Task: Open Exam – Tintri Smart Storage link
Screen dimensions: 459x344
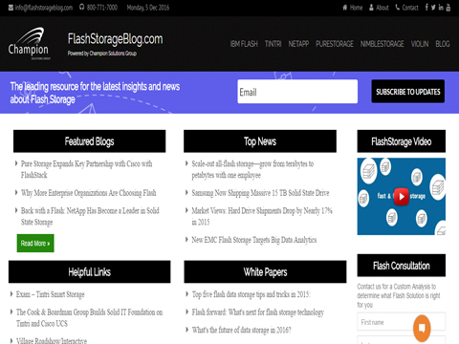Action: [51, 294]
